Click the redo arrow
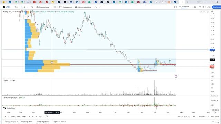Viewport: 221px width, 124px height. tap(100, 7)
